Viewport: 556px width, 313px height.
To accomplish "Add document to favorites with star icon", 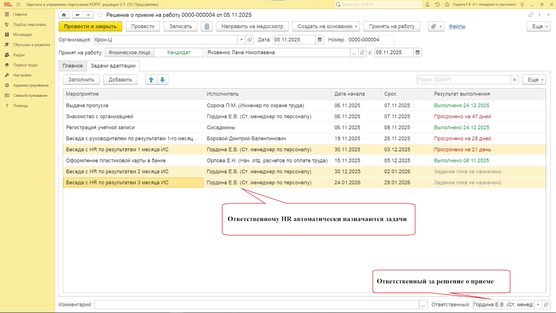I will tap(100, 15).
